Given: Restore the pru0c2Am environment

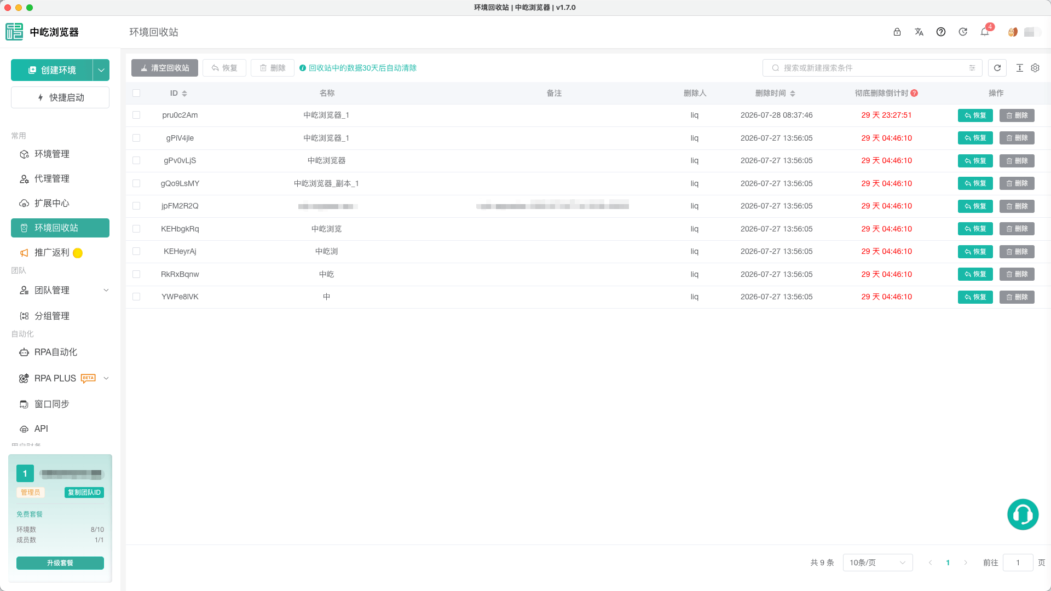Looking at the screenshot, I should pyautogui.click(x=975, y=115).
